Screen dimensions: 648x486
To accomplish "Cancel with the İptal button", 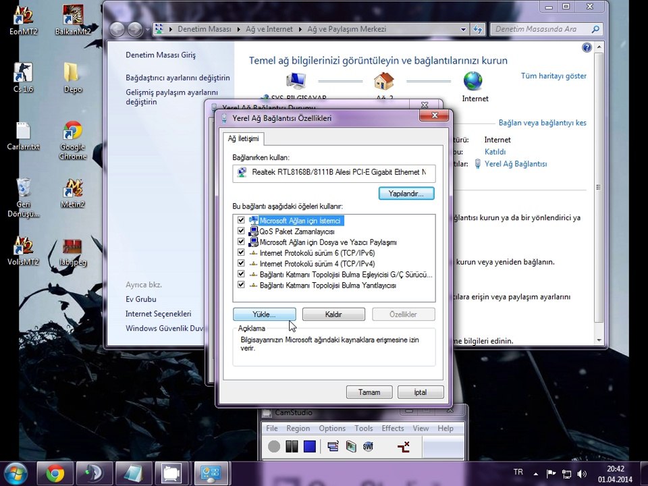I will [x=421, y=392].
